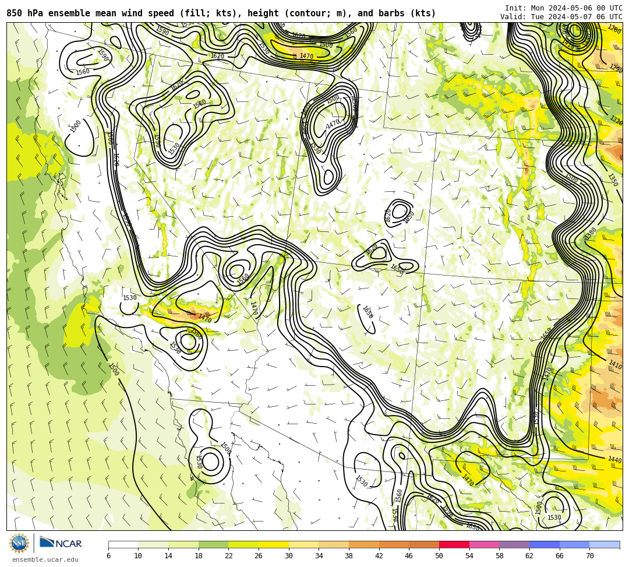Pick the pale green 10–14 kts colorbar swatch

click(x=153, y=544)
